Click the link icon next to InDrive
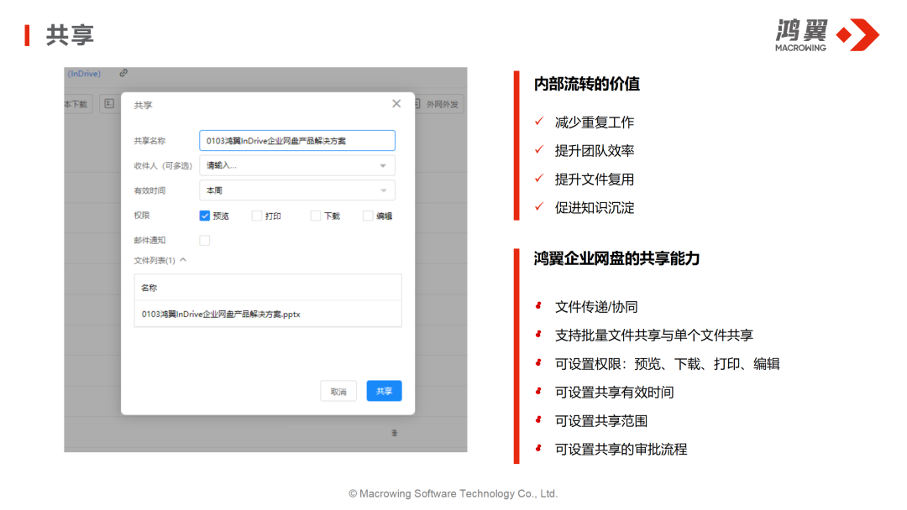 [123, 73]
